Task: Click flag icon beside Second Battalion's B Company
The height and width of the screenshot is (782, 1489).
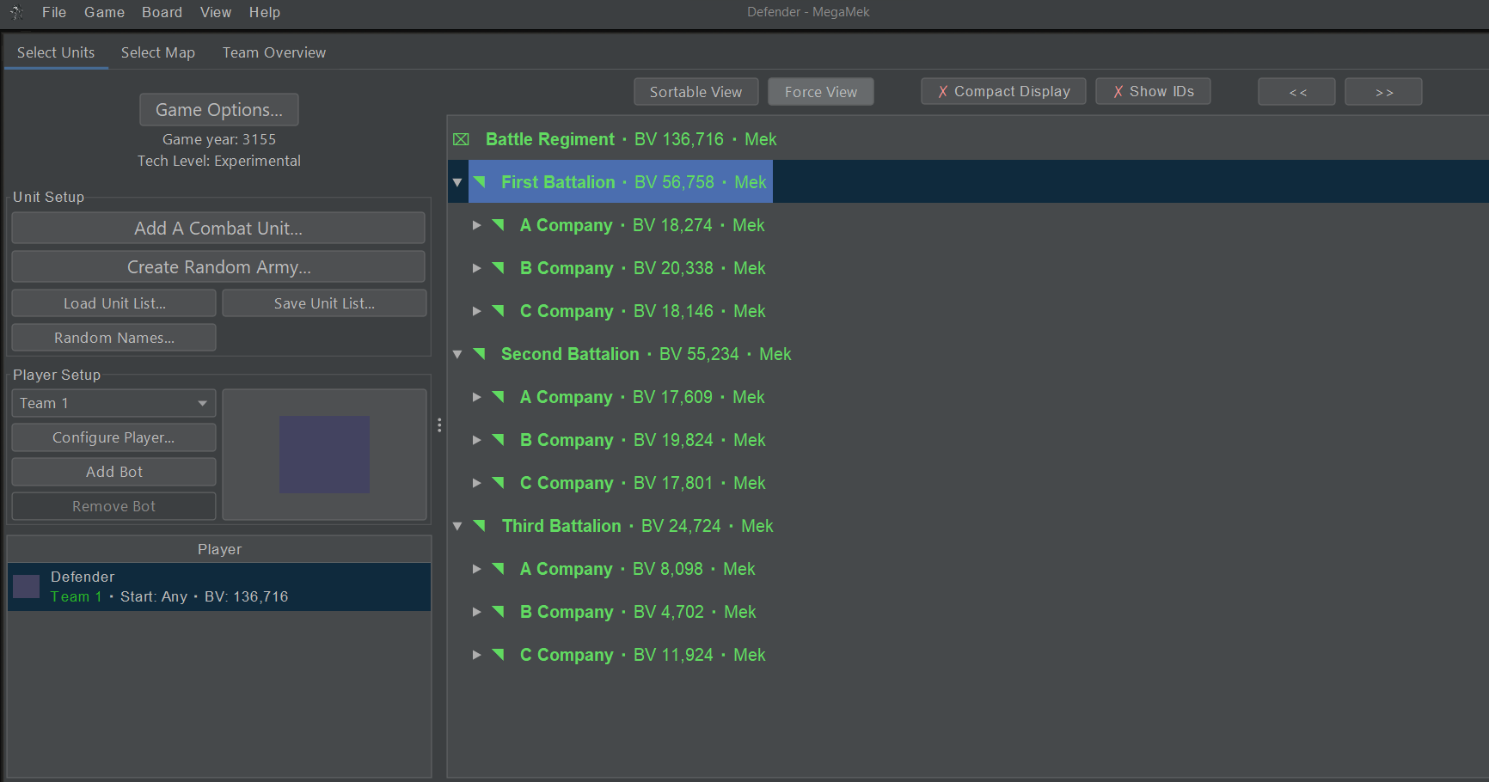Action: [499, 439]
